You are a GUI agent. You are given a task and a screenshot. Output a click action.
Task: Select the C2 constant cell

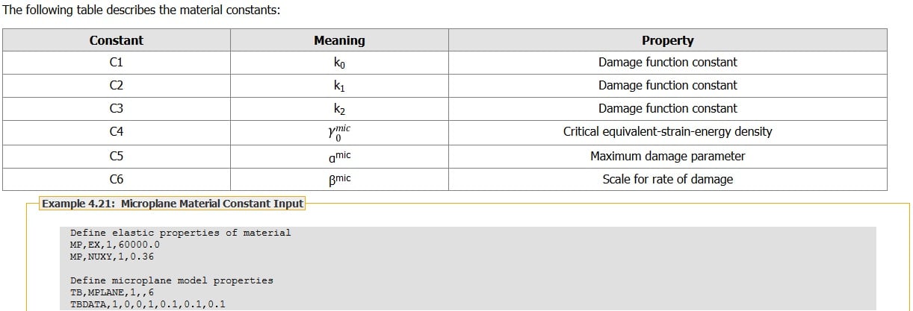116,86
